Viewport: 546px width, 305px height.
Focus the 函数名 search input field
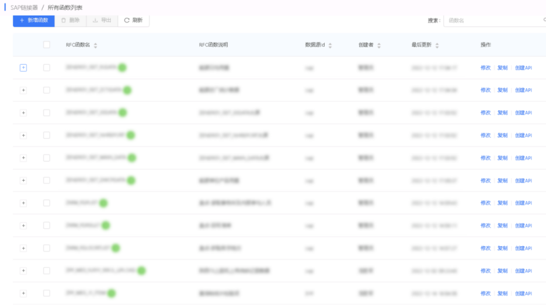495,20
